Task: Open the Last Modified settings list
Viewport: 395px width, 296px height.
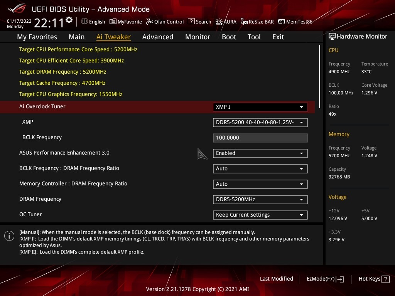Action: coord(276,279)
